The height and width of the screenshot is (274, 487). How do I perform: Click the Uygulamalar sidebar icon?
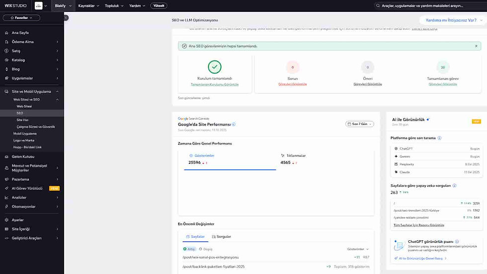pos(6,78)
